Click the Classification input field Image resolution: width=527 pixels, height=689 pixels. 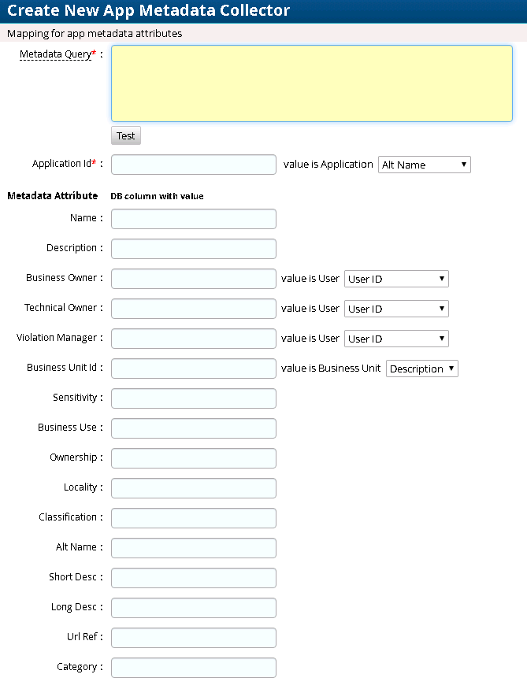pyautogui.click(x=194, y=518)
